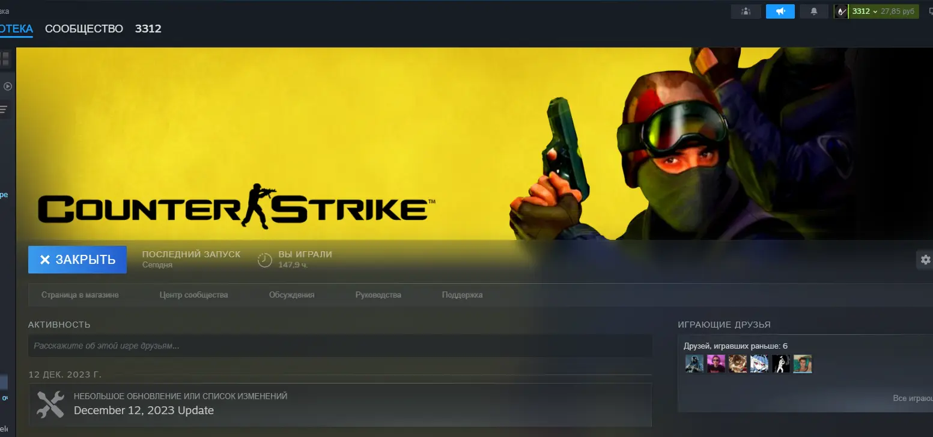Click the golden-brown friend avatar
This screenshot has width=933, height=437.
(738, 364)
